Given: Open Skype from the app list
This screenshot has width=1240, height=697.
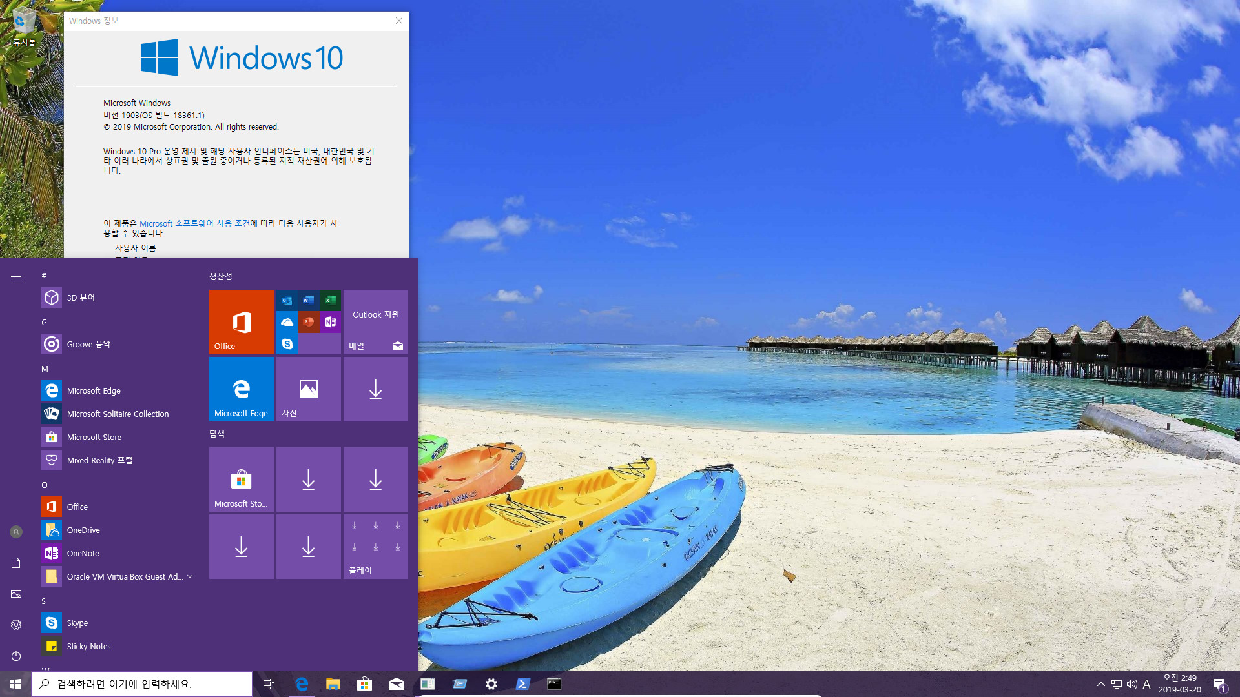Looking at the screenshot, I should point(116,623).
